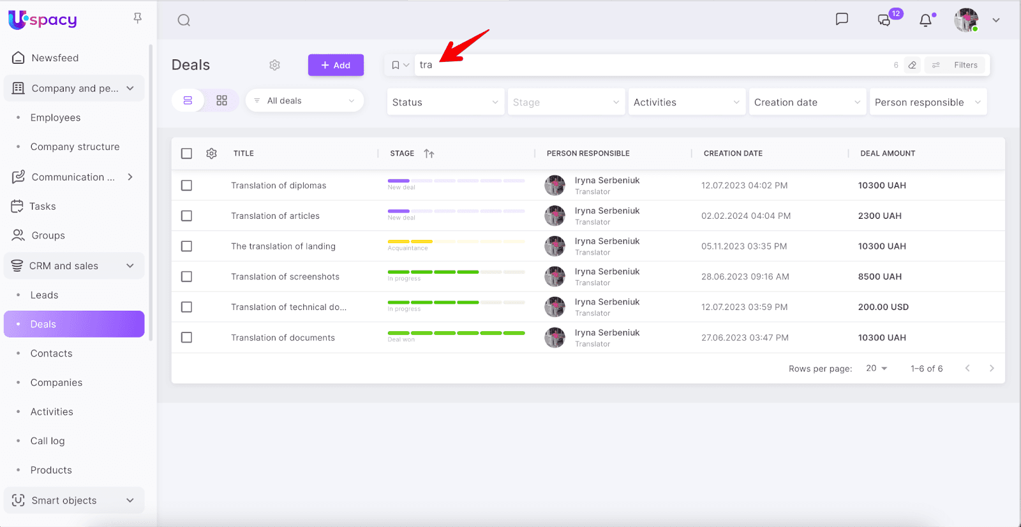1021x527 pixels.
Task: Pin the sidebar with the pin icon
Action: coord(137,19)
